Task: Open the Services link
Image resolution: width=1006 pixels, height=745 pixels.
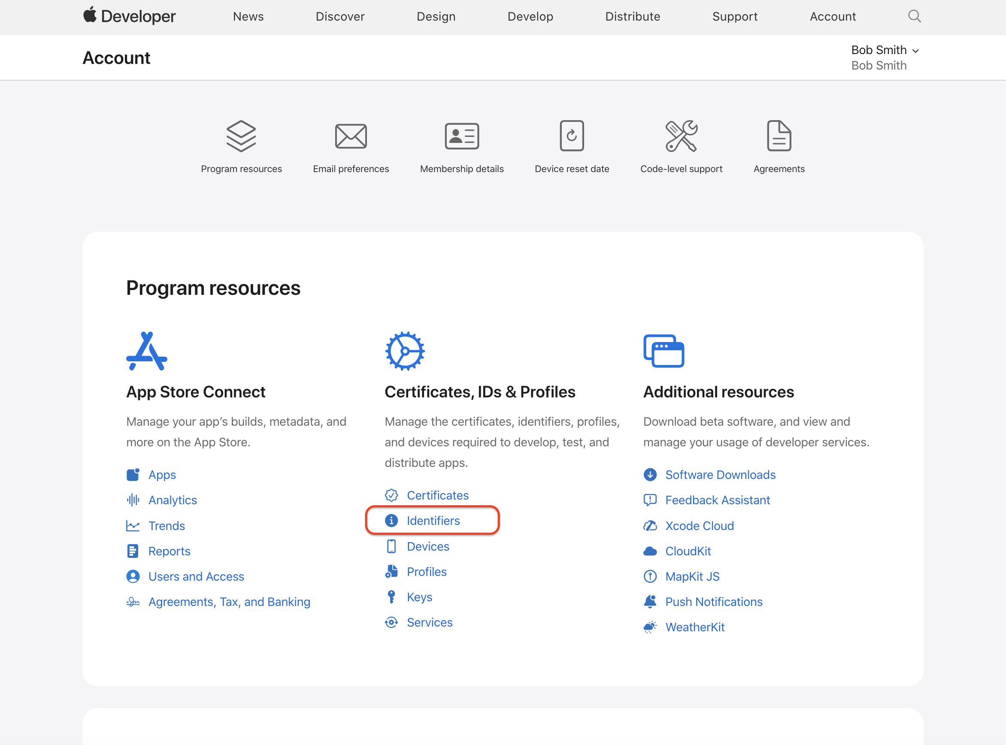Action: click(x=430, y=622)
